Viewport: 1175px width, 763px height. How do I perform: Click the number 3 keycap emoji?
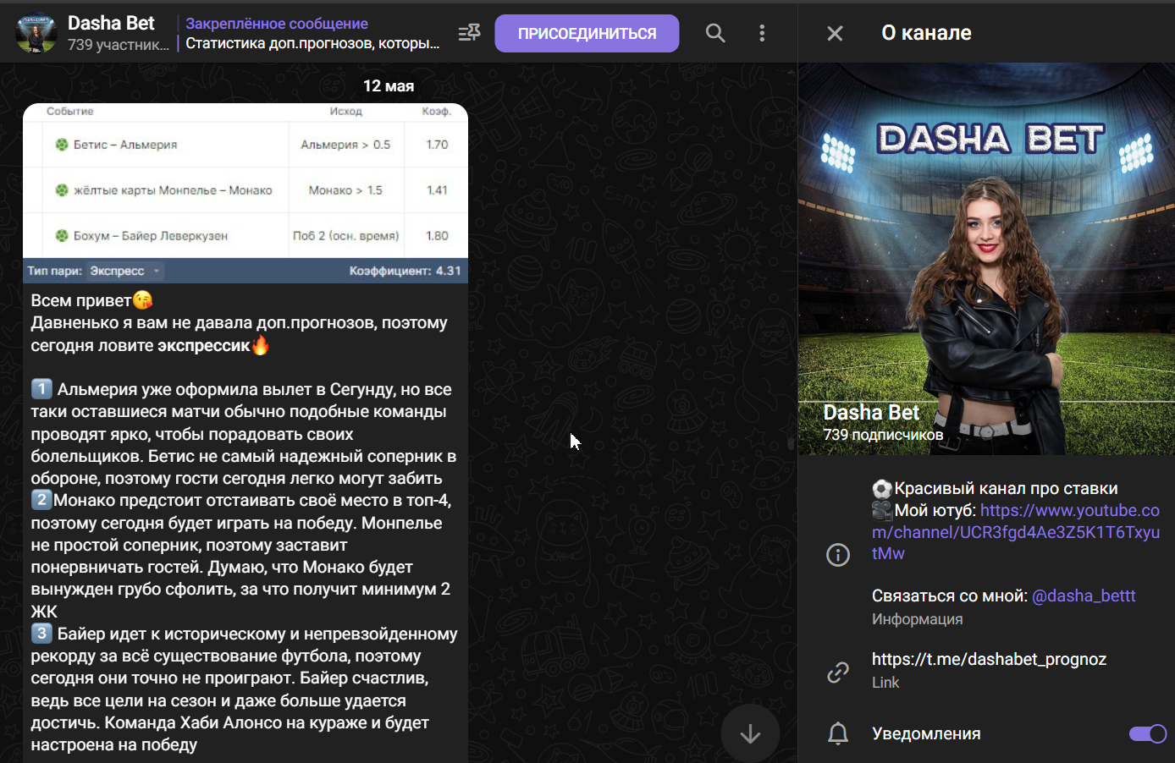pos(41,633)
